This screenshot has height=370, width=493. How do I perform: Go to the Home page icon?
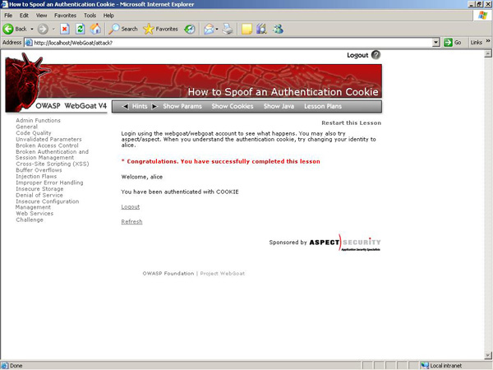95,29
